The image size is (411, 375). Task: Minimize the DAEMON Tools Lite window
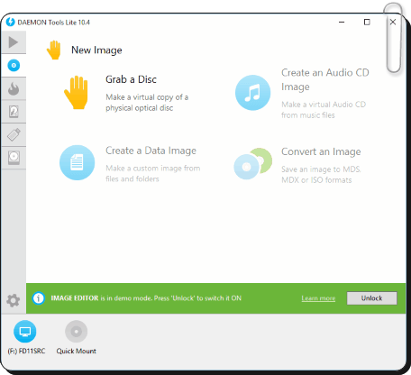click(x=342, y=22)
